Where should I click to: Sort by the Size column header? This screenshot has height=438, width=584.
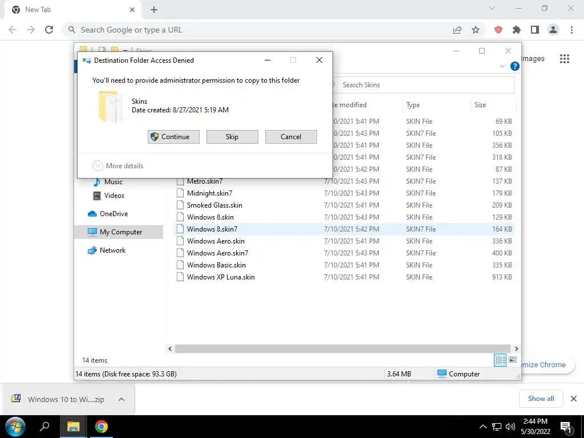tap(493, 105)
